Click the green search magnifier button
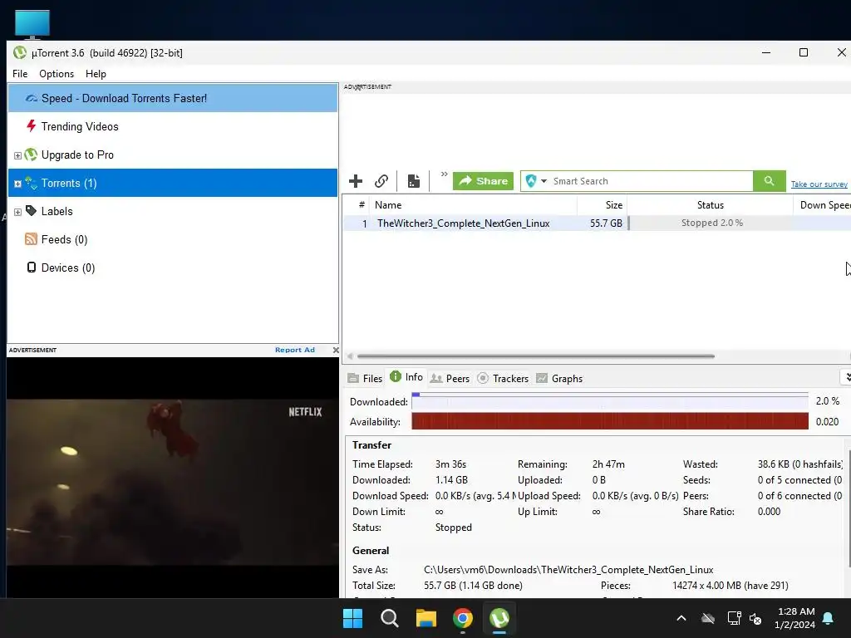This screenshot has width=851, height=638. pos(769,180)
